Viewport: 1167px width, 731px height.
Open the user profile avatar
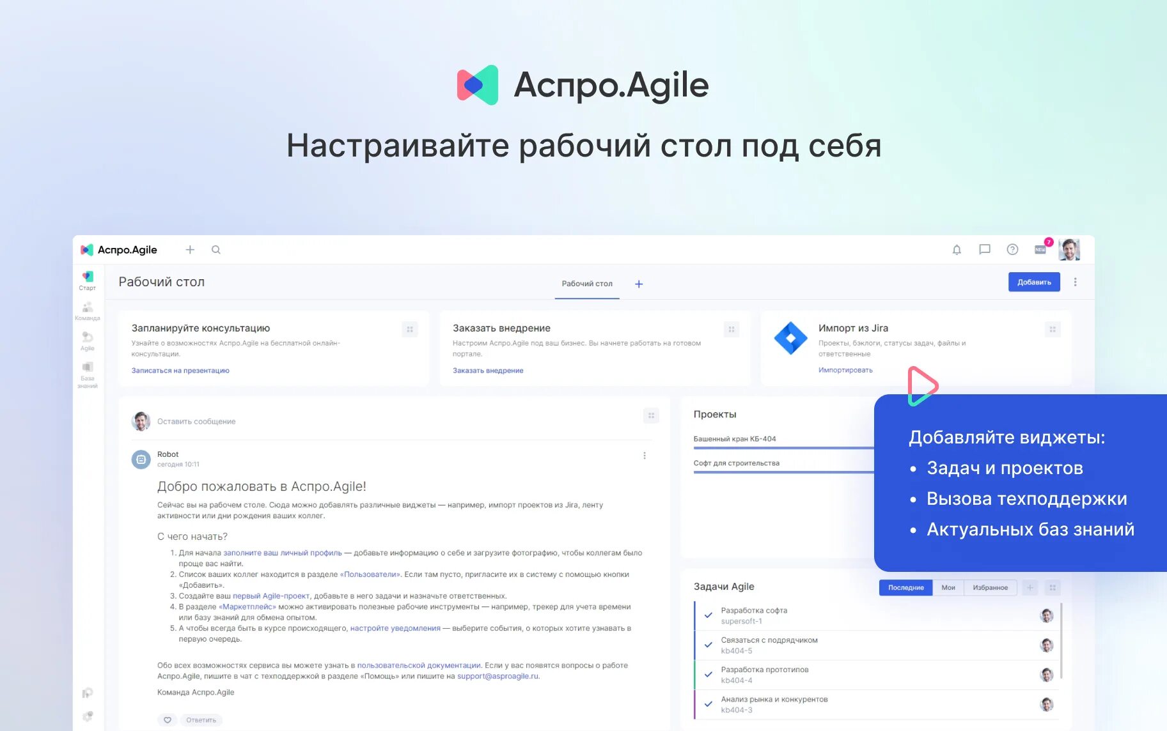(1070, 250)
